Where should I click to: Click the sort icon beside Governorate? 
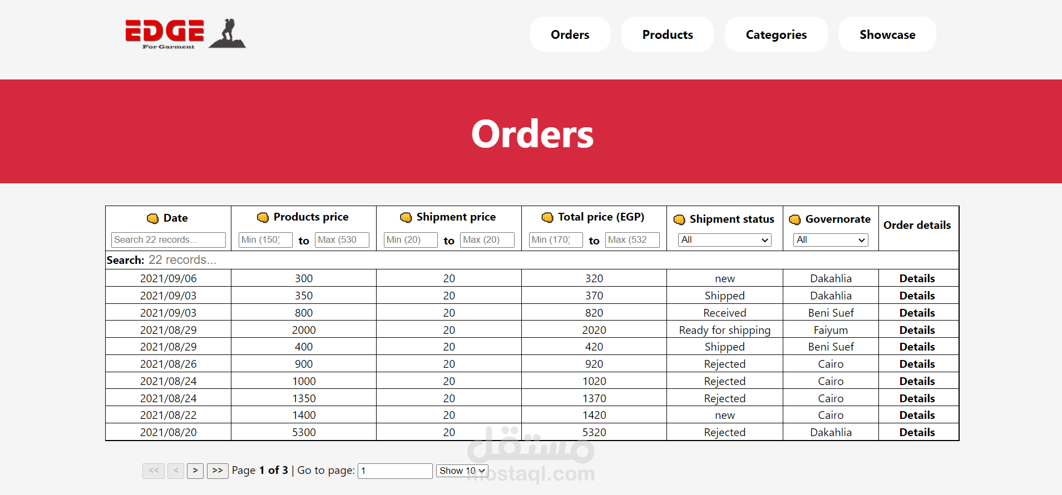point(795,219)
